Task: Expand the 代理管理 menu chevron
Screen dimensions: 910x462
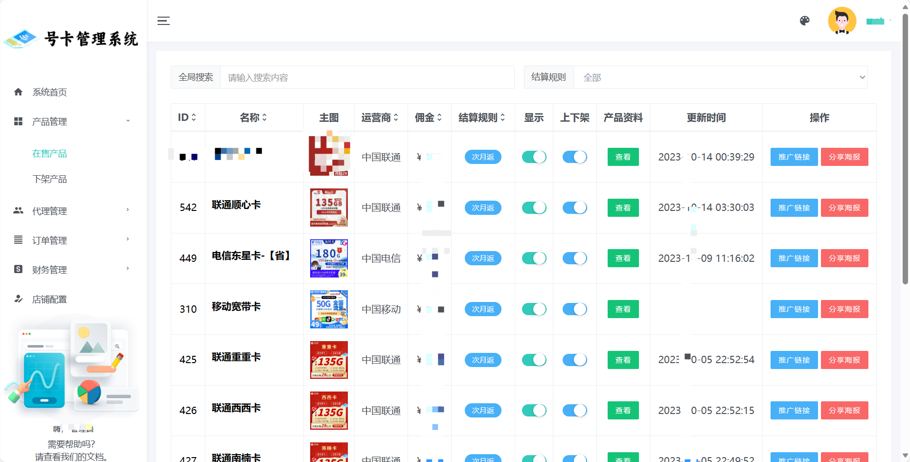Action: [x=128, y=210]
